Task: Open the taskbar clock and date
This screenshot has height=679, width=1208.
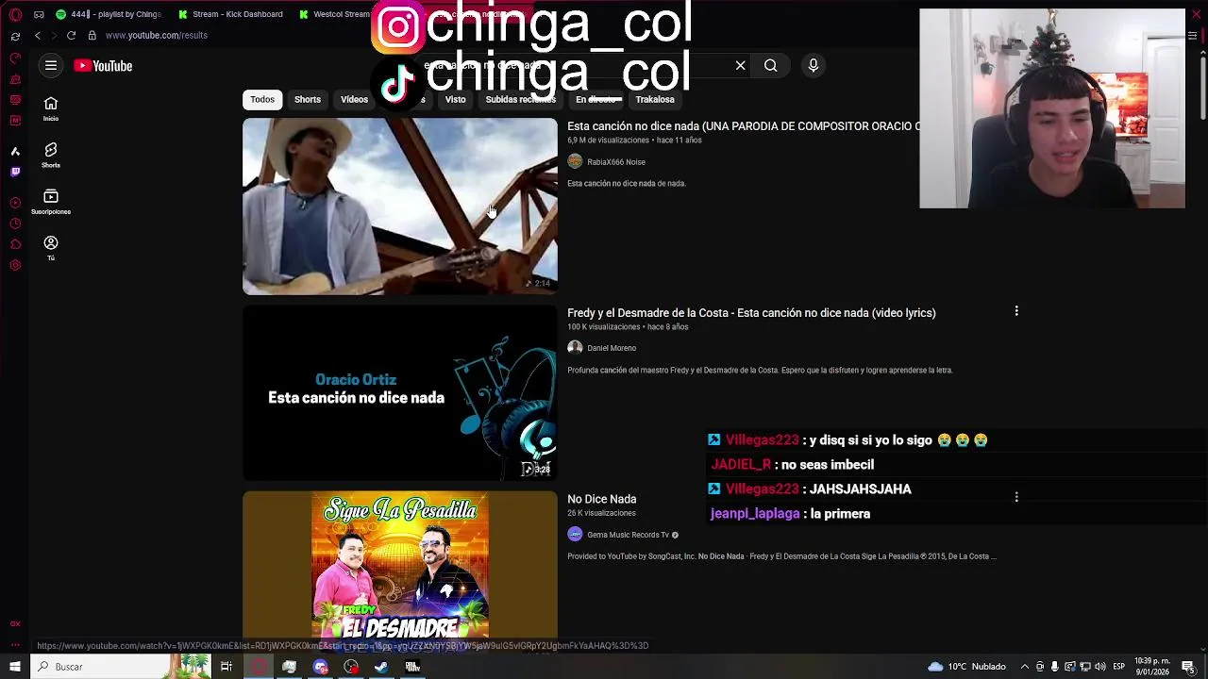Action: click(x=1150, y=667)
